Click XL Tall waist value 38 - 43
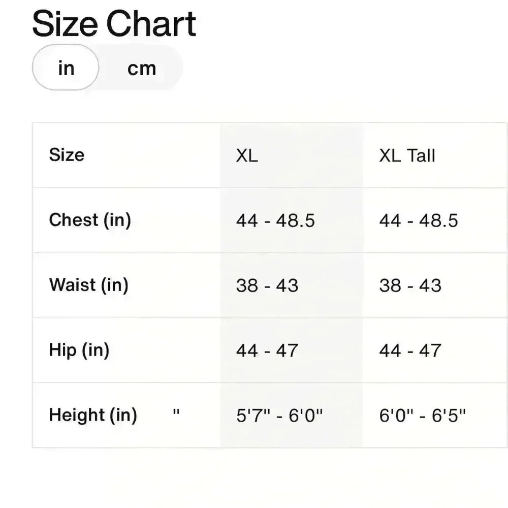Screen dimensions: 508x508 tap(410, 285)
